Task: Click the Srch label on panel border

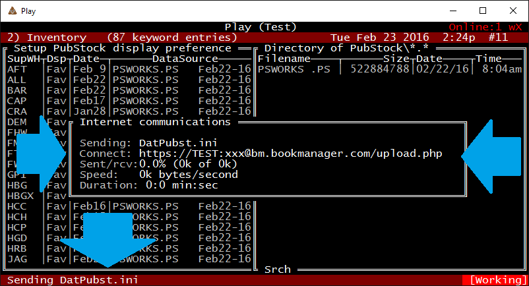Action: pos(277,270)
